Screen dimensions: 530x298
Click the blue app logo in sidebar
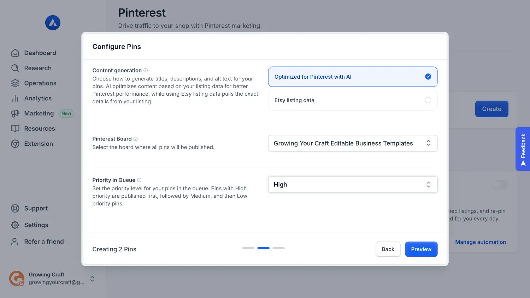pos(53,23)
